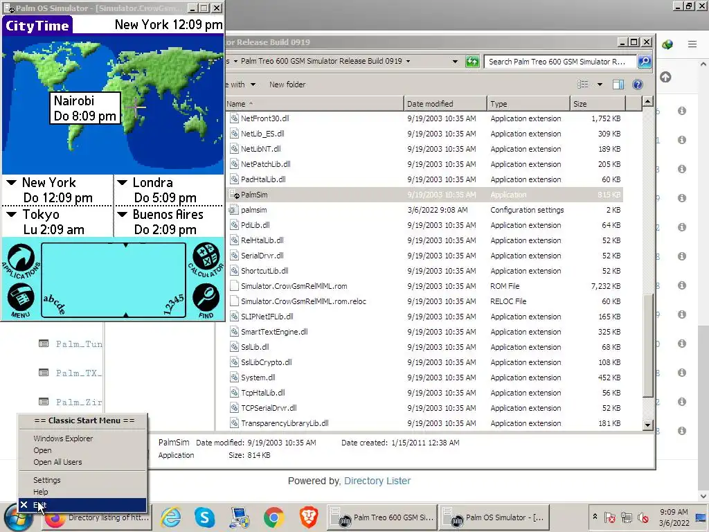Click the Action Center flag icon in tray
Viewport: 709px width, 532px height.
point(610,517)
